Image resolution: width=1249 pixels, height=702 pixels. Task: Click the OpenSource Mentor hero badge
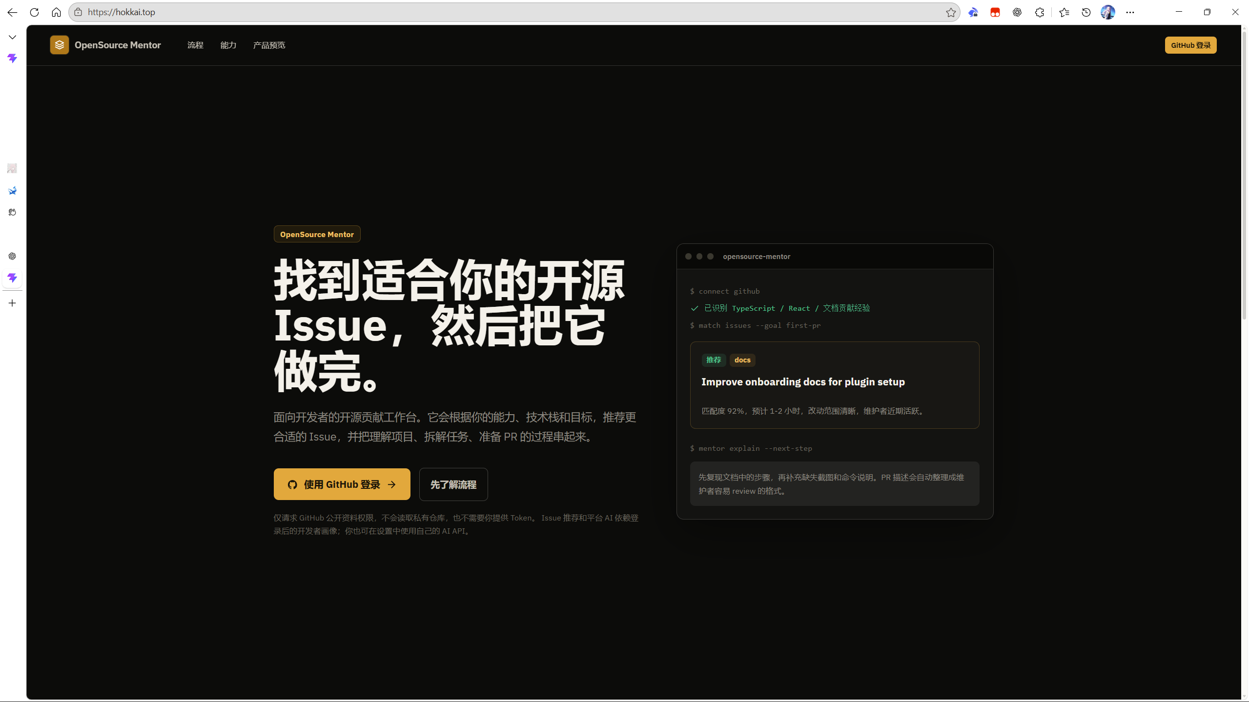click(317, 234)
